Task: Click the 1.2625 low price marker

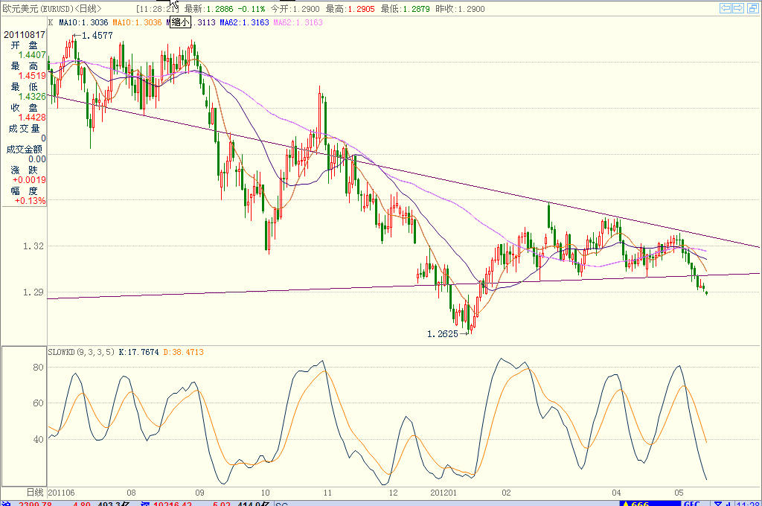Action: click(442, 333)
